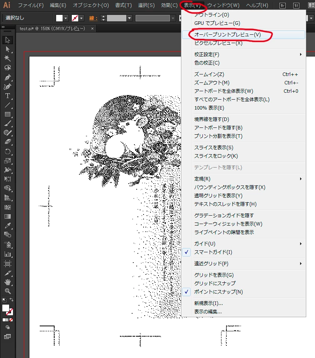Screen dimensions: 315x358
Task: Click fill color swatch in control bar
Action: tap(60, 18)
